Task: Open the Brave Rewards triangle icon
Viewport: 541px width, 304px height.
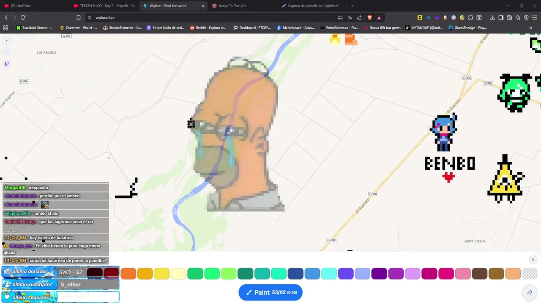Action: tap(379, 17)
